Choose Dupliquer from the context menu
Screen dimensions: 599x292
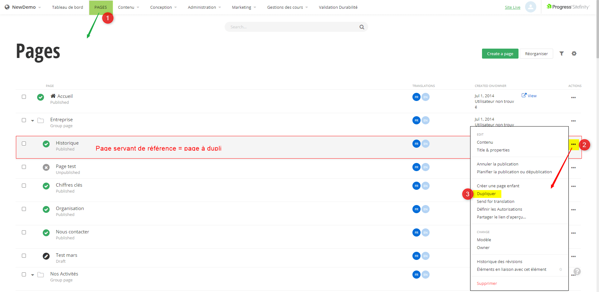[x=486, y=194]
